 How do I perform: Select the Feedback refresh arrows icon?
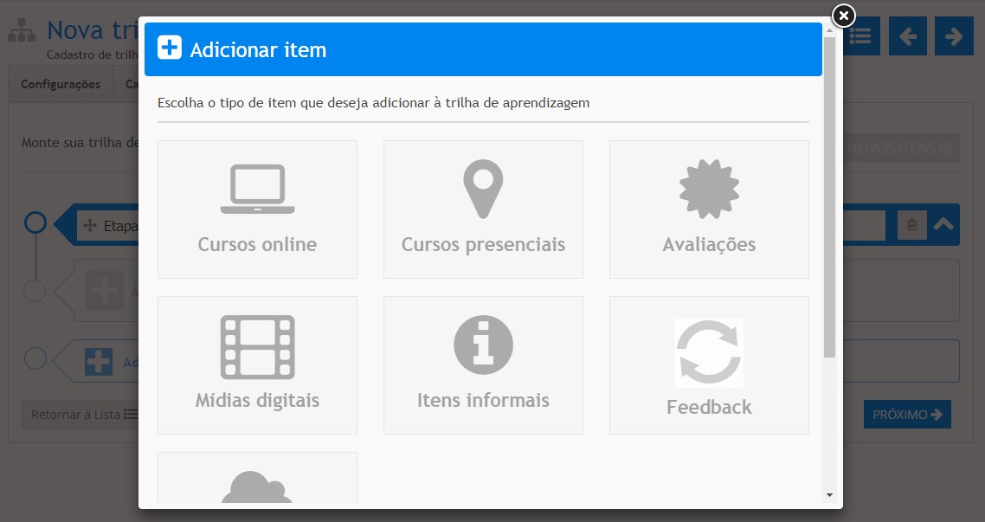[x=709, y=352]
